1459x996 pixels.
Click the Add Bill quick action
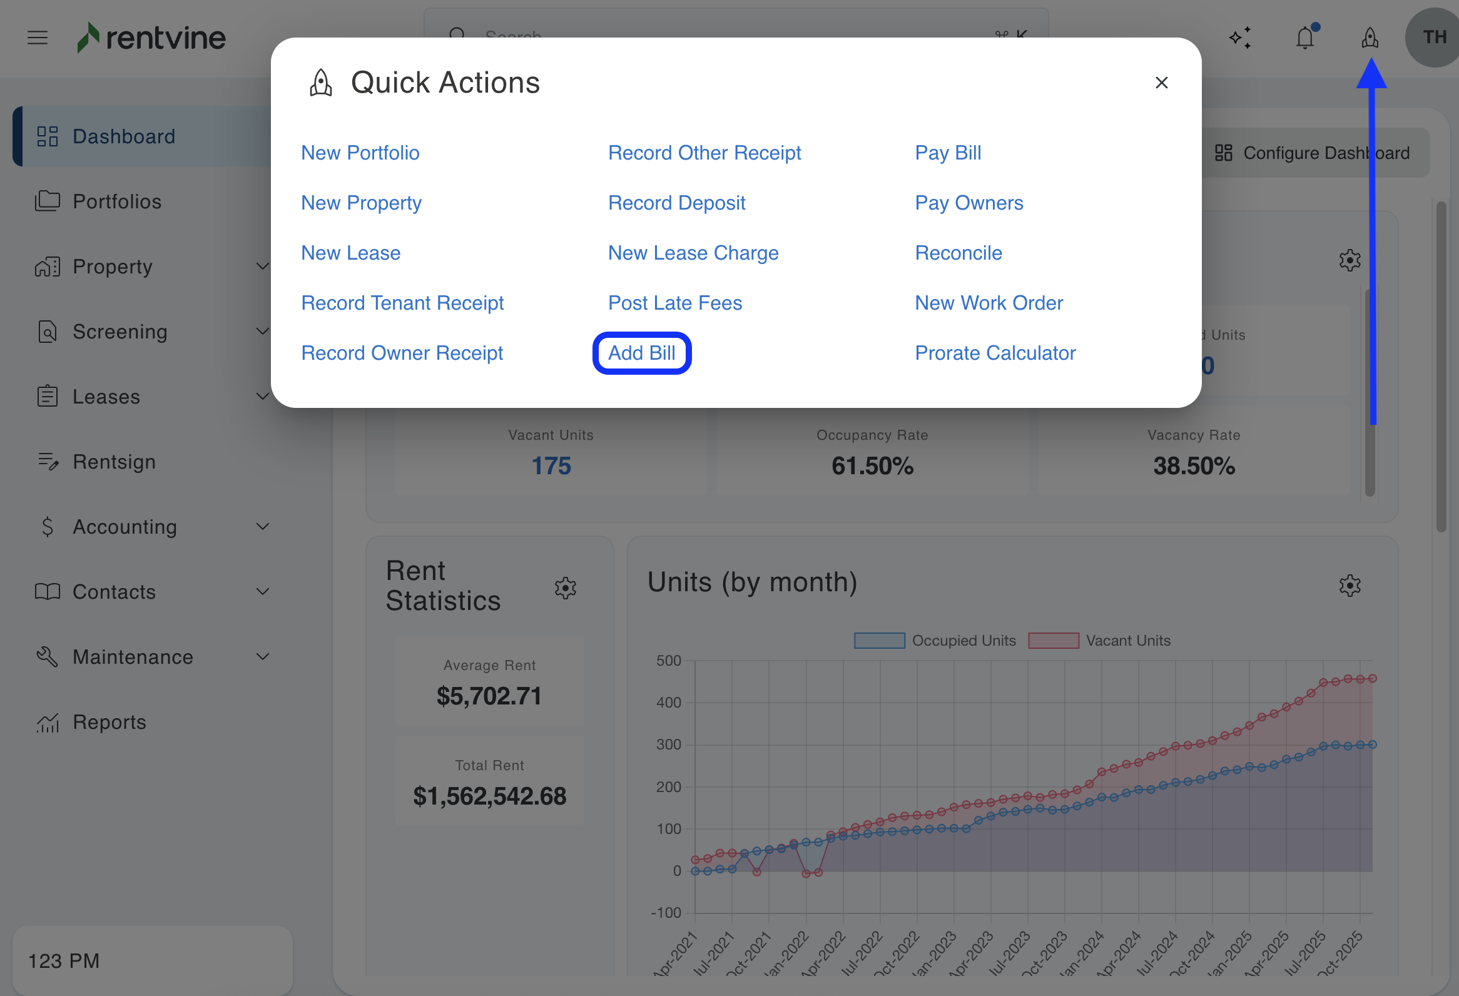(x=641, y=353)
